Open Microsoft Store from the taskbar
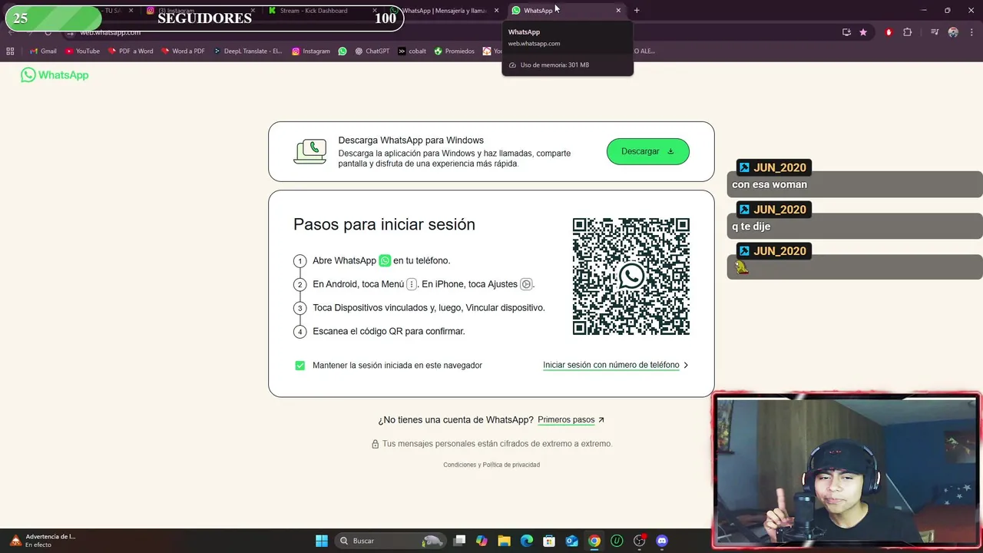This screenshot has width=983, height=553. click(x=549, y=541)
